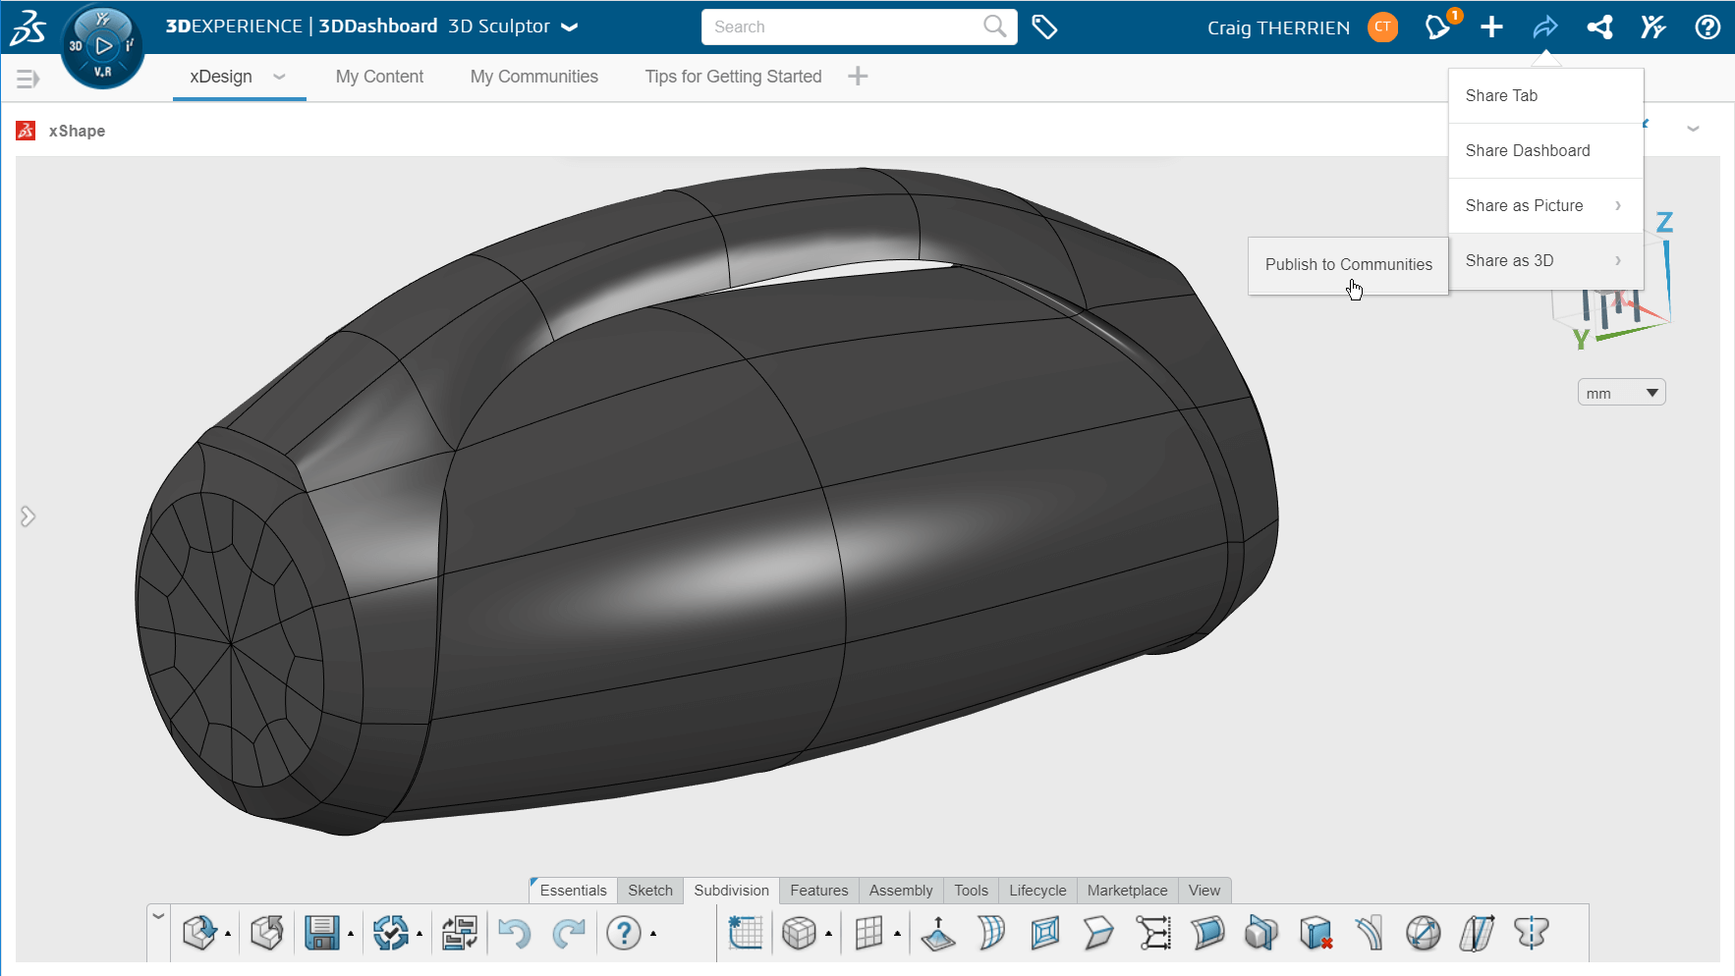Click the Undo arrow icon
This screenshot has height=976, width=1735.
514,933
